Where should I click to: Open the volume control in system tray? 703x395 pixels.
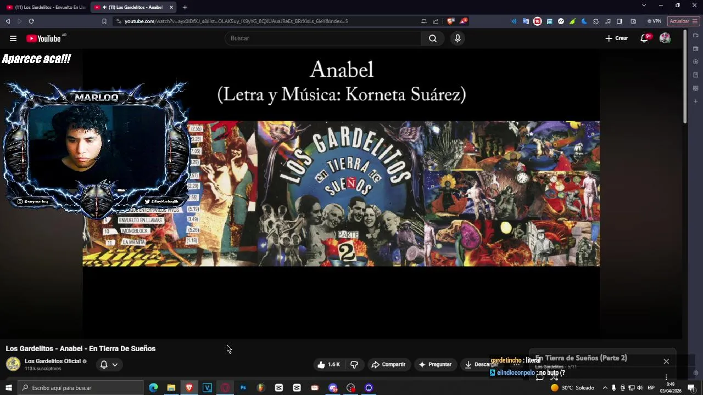[x=640, y=388]
